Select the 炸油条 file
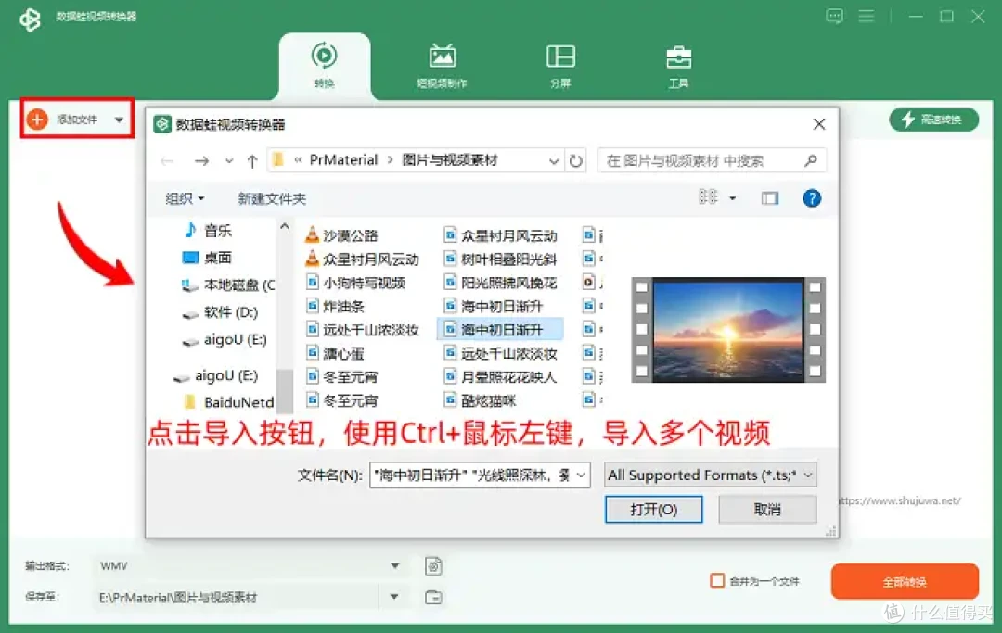 tap(335, 306)
